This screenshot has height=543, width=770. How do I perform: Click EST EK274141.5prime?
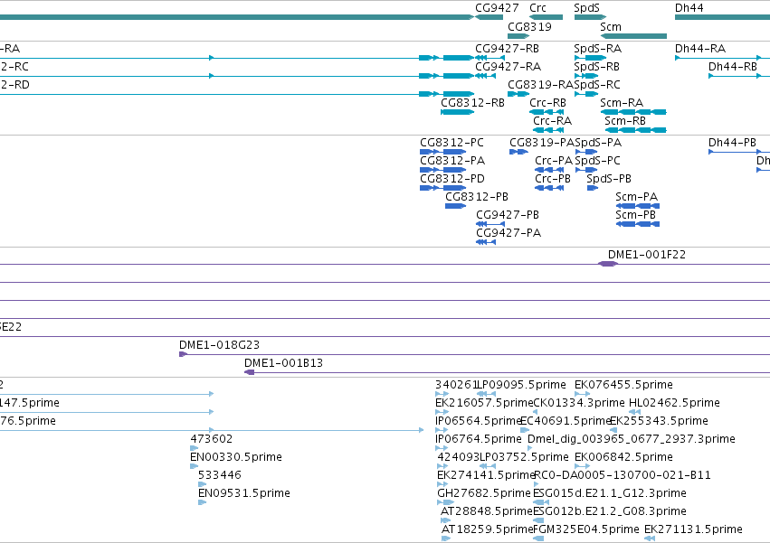[x=486, y=475]
